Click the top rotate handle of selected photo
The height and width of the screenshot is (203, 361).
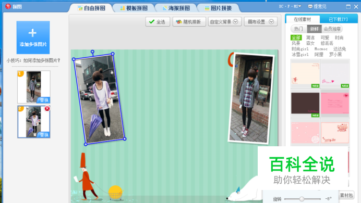coord(92,52)
